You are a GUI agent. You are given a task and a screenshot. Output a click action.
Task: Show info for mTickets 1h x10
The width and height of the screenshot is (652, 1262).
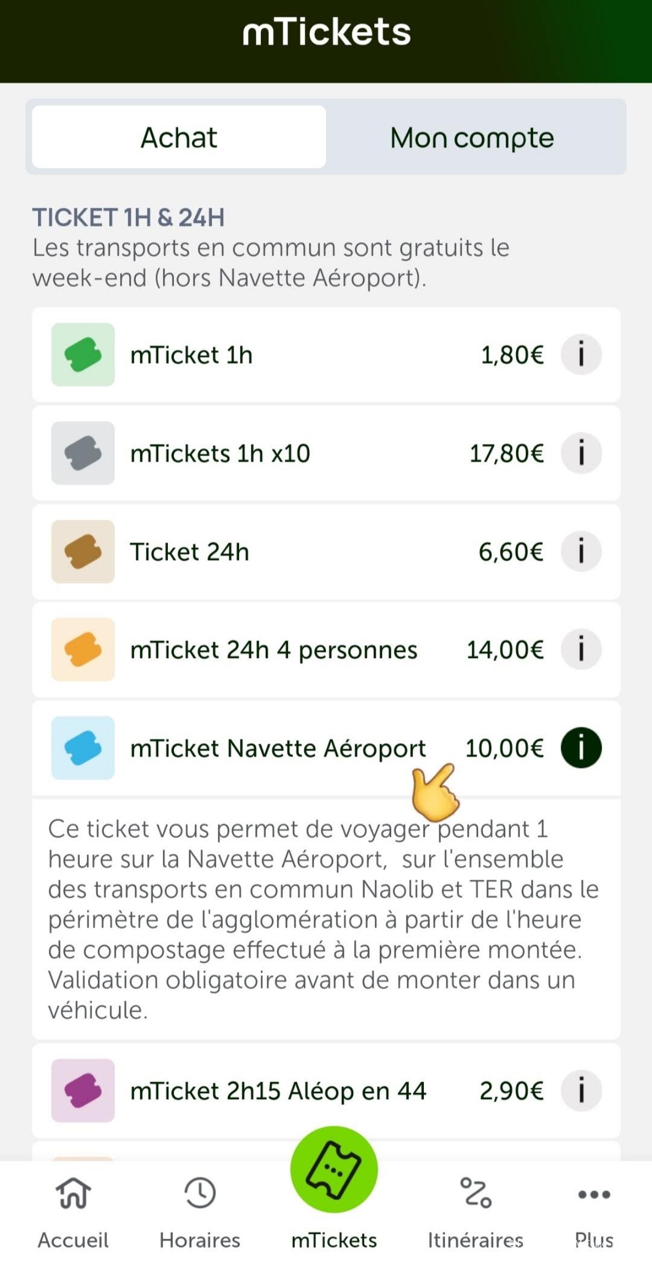point(581,453)
